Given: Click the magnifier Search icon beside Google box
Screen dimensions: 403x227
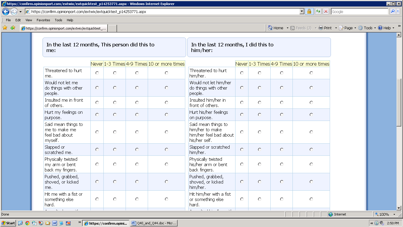Looking at the screenshot, I should tap(393, 12).
